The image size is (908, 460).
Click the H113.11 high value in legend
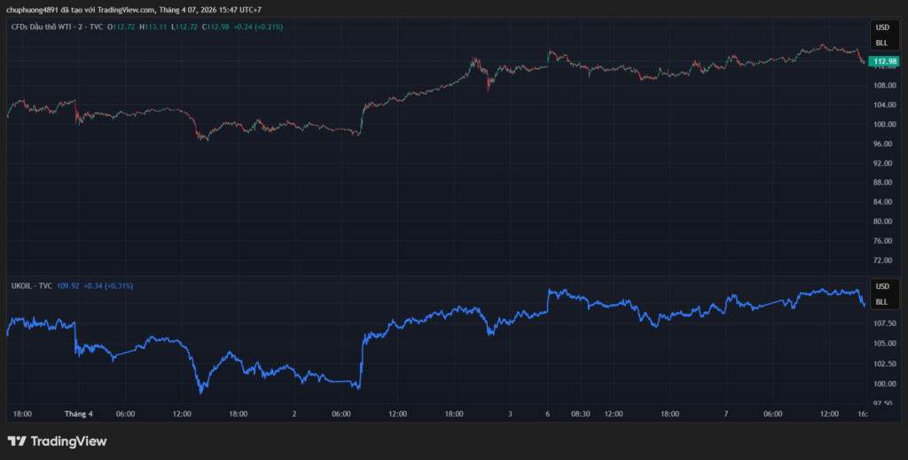(153, 27)
